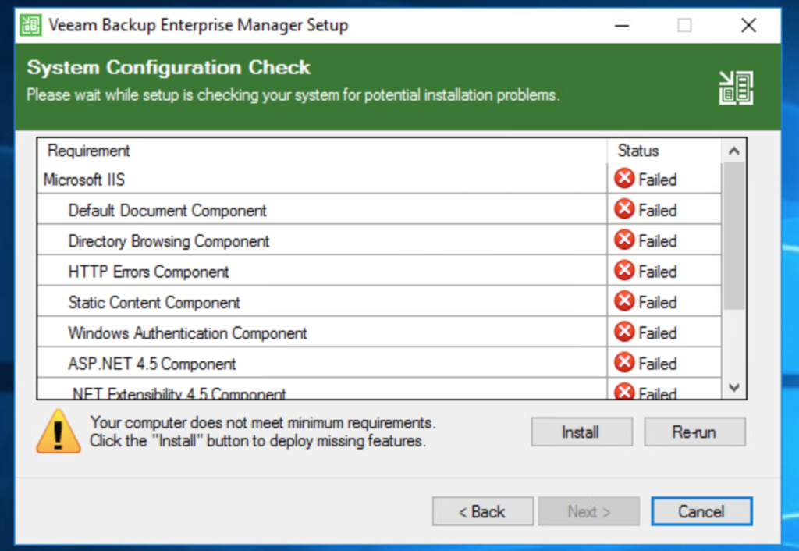This screenshot has height=551, width=799.
Task: Click the scroll down arrow of the requirements list
Action: (734, 387)
